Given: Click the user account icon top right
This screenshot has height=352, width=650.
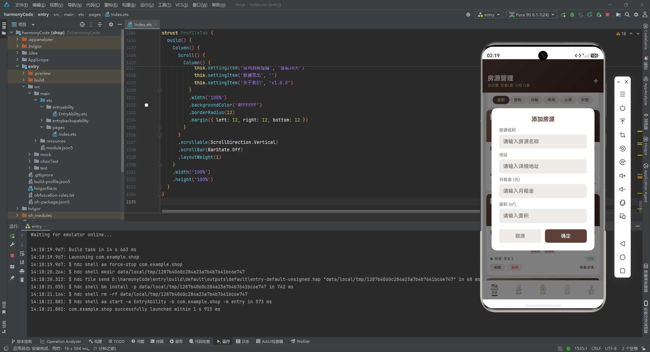Looking at the screenshot, I should click(645, 15).
